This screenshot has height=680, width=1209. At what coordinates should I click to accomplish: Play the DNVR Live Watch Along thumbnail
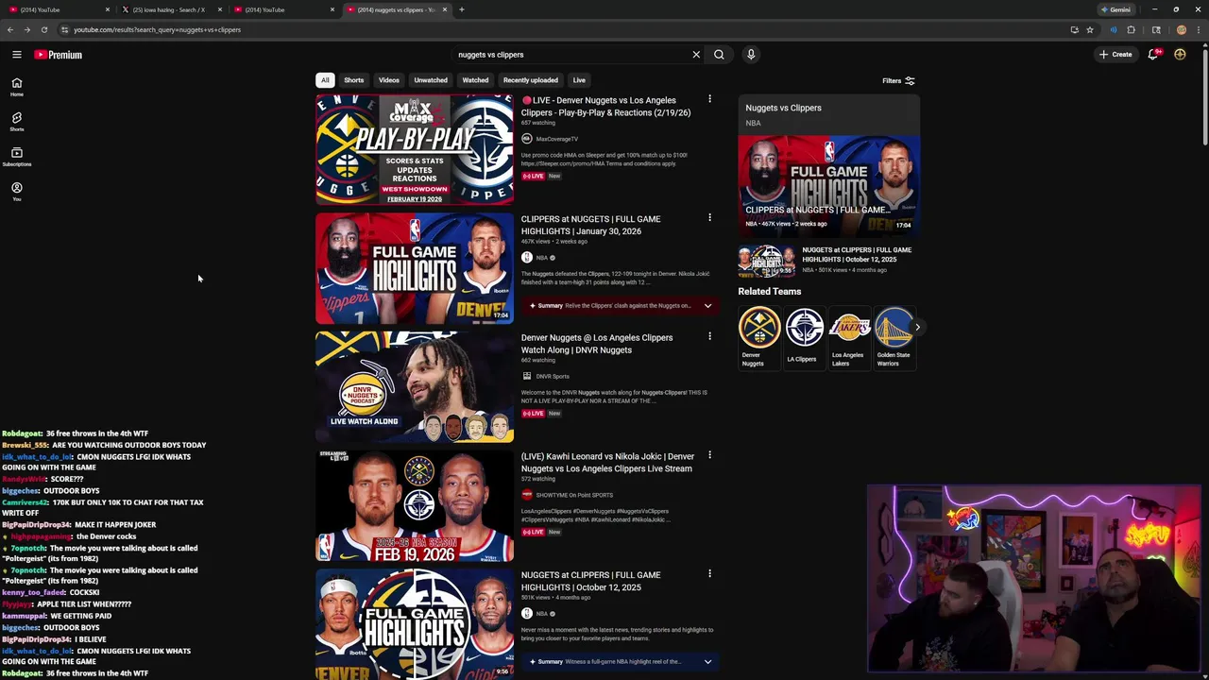tap(415, 386)
